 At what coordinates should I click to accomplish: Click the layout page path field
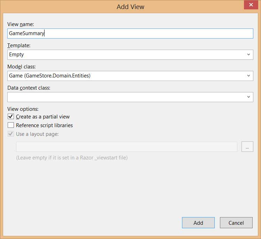point(127,147)
